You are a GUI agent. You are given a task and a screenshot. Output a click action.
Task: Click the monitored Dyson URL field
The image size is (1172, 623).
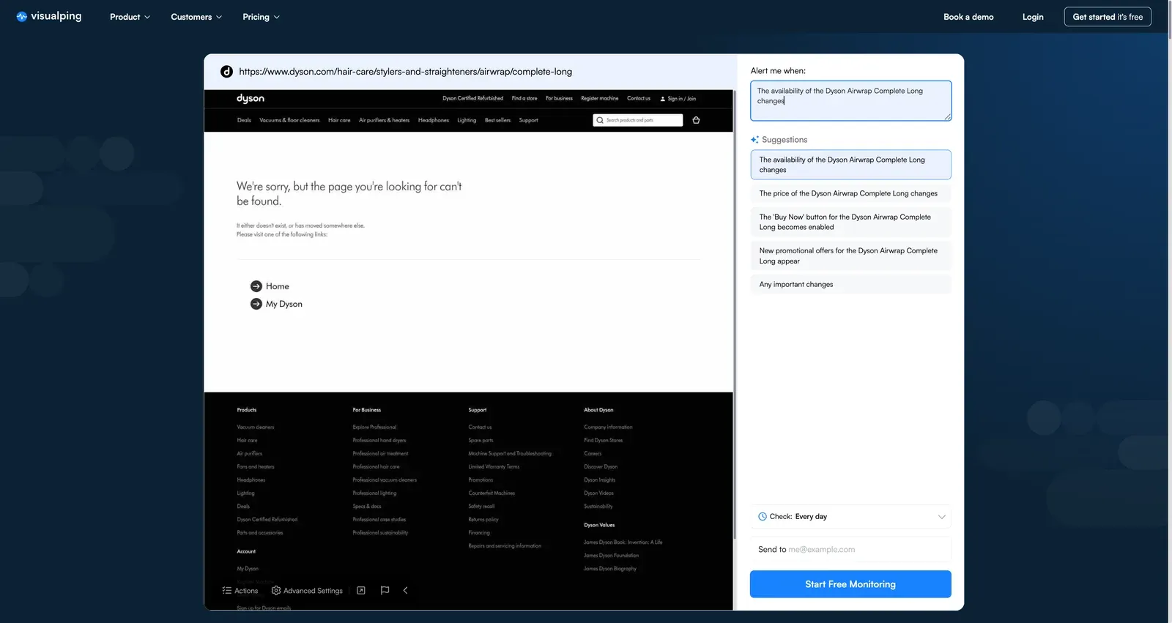point(405,72)
